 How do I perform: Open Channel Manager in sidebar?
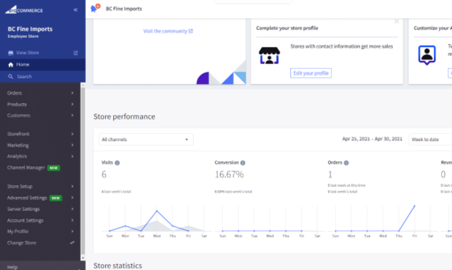(x=26, y=168)
